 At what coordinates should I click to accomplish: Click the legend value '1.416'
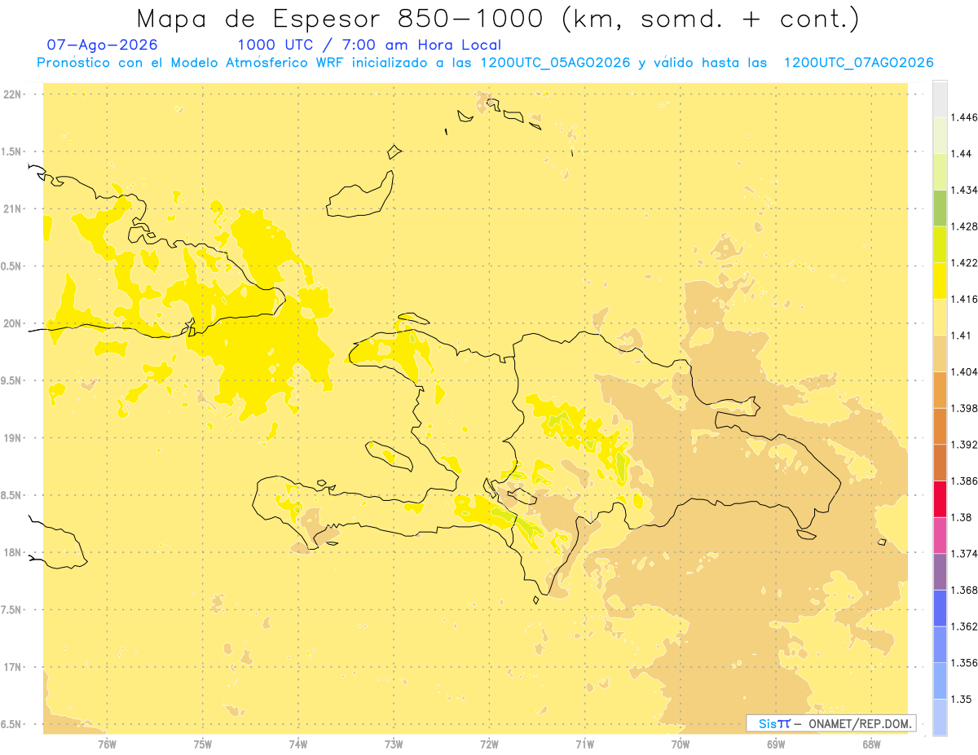[964, 299]
